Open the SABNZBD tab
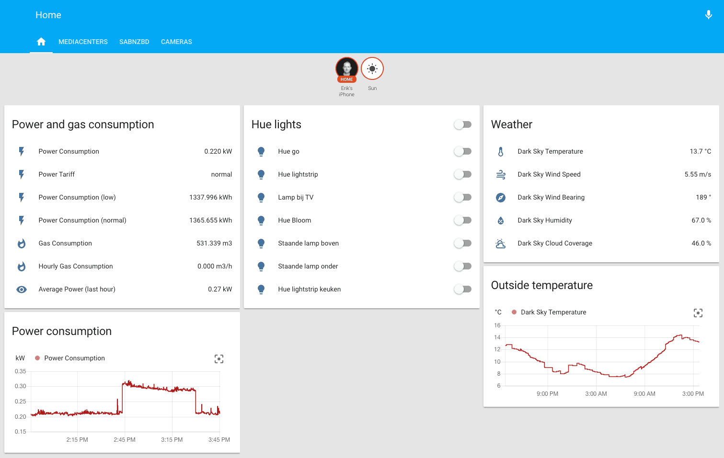The height and width of the screenshot is (458, 724). click(x=134, y=42)
